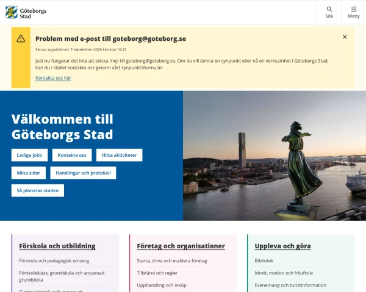Go to Förskola och pedagogisk omsorg
This screenshot has height=292, width=366.
[x=54, y=261]
